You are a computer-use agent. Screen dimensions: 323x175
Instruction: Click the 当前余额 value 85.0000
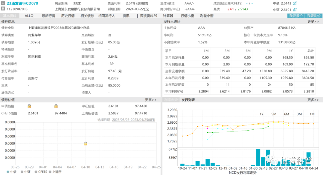[x=114, y=85]
